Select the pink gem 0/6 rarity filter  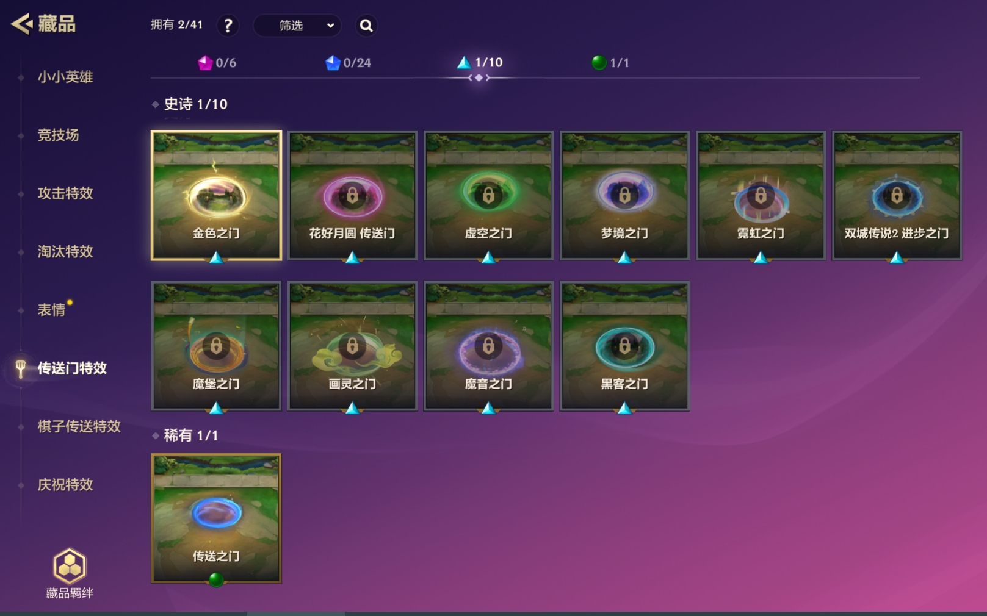pyautogui.click(x=217, y=63)
